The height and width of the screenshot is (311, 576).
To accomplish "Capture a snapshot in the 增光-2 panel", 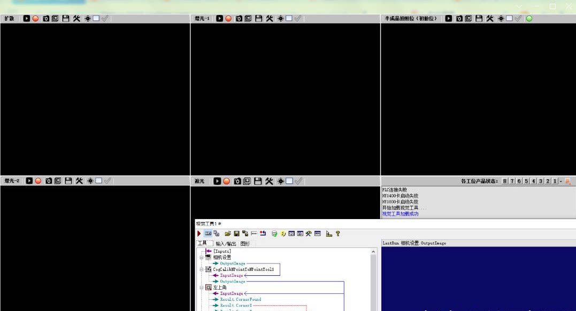I will coord(49,181).
